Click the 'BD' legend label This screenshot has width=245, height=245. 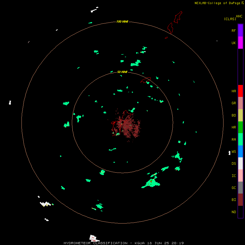click(x=234, y=115)
